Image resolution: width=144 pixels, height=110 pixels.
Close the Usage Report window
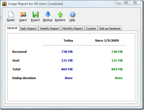[135, 2]
